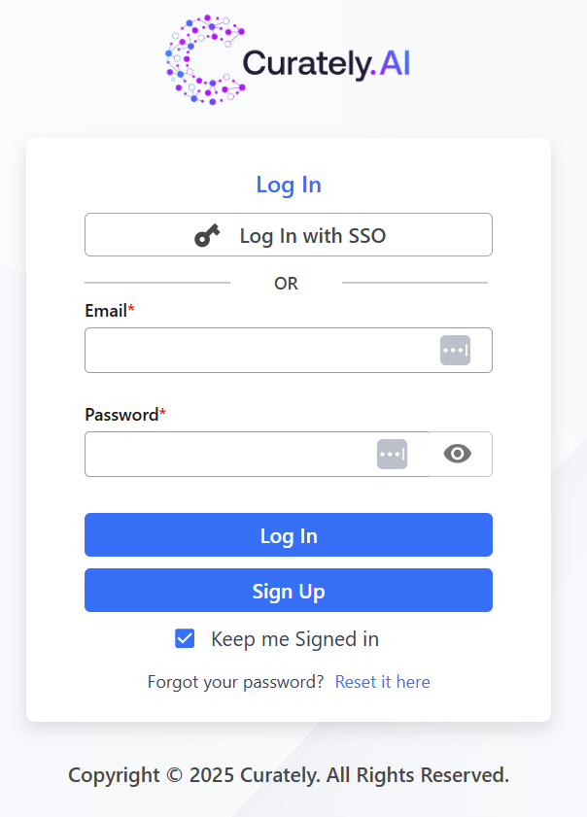This screenshot has width=587, height=817.
Task: Click the Password field label
Action: click(121, 415)
